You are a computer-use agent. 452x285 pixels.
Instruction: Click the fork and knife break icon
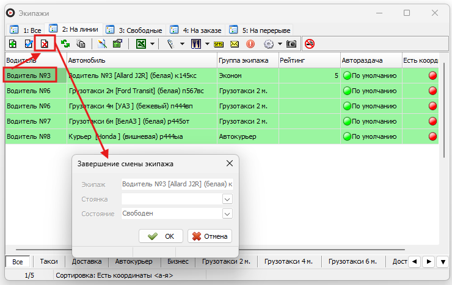(x=196, y=44)
